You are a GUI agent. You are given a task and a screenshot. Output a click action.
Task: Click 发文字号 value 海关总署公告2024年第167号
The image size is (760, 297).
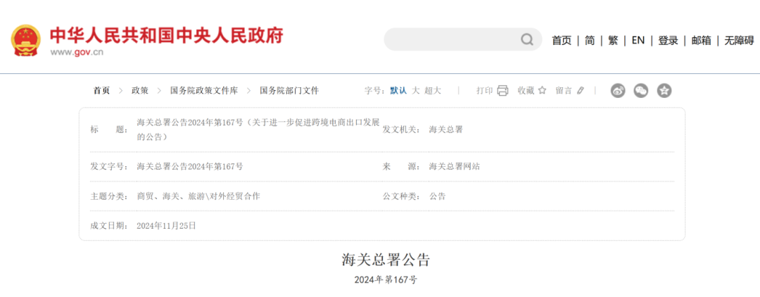[190, 167]
